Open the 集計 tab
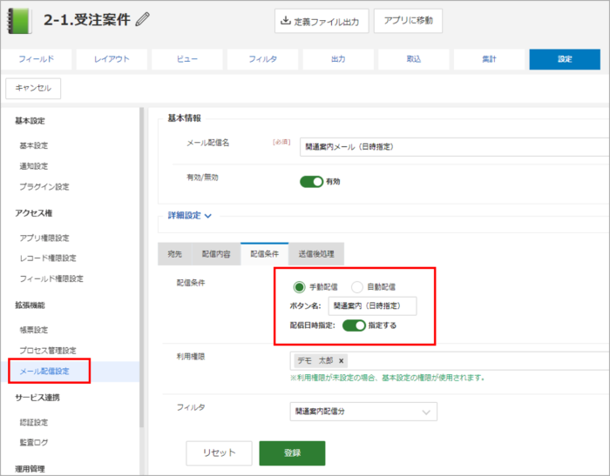Viewport: 610px width, 476px height. coord(489,59)
